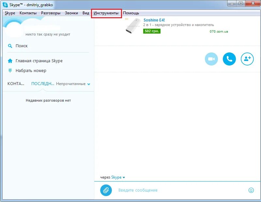Screen dimensions: 261x202
Task: Open the emoticon smiley picker
Action: 251,190
